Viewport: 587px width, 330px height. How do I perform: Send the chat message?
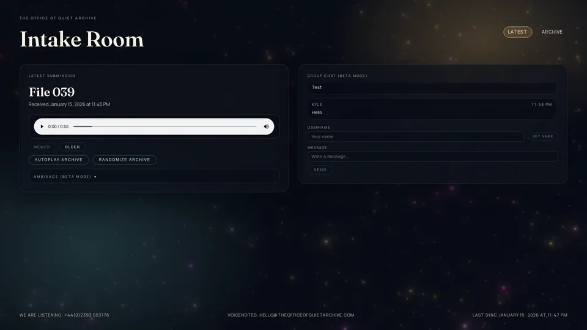(320, 170)
